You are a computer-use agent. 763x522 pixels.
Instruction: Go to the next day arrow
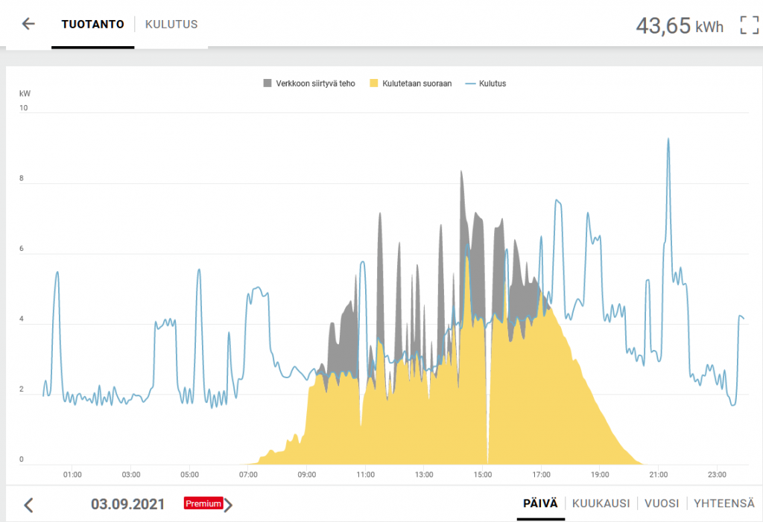tap(229, 505)
